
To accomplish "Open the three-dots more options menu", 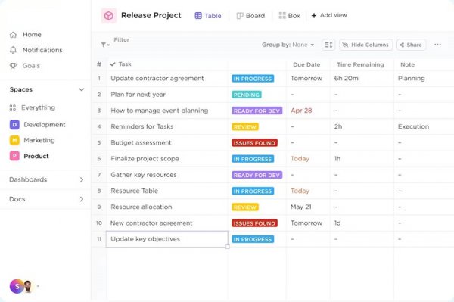I will click(x=437, y=45).
